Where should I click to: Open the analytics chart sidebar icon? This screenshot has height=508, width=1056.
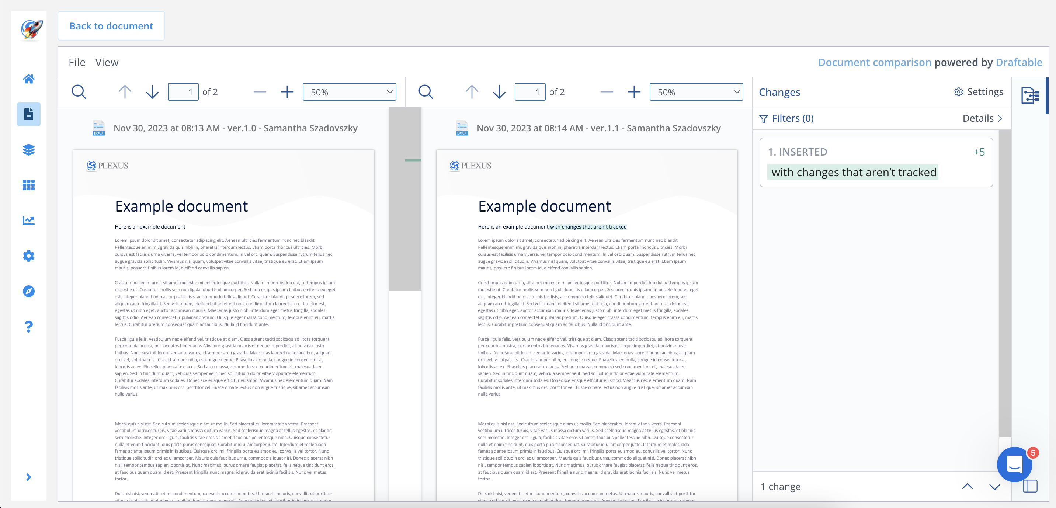pos(28,220)
